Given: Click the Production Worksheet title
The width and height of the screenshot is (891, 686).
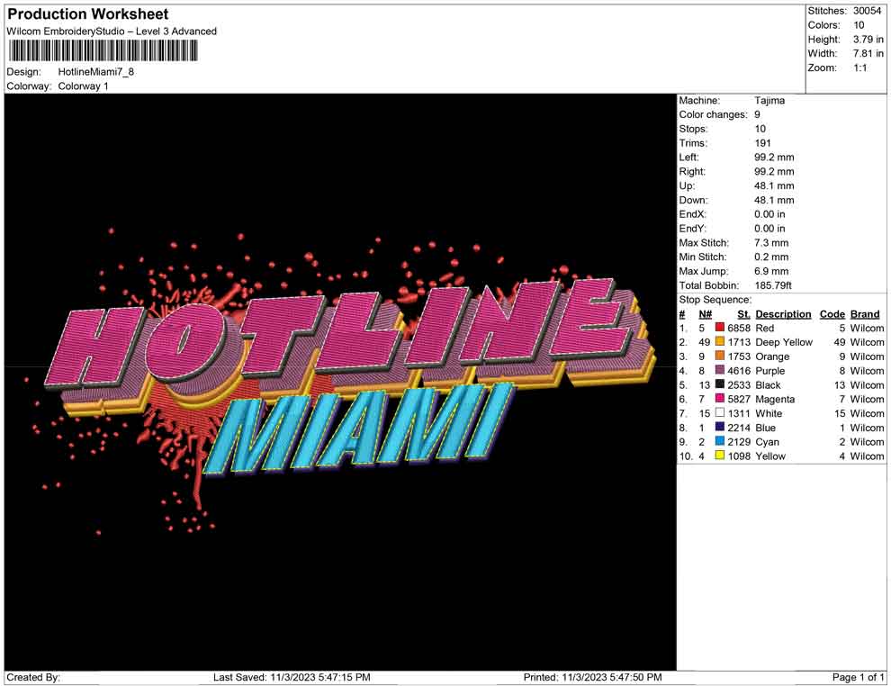Looking at the screenshot, I should point(87,14).
